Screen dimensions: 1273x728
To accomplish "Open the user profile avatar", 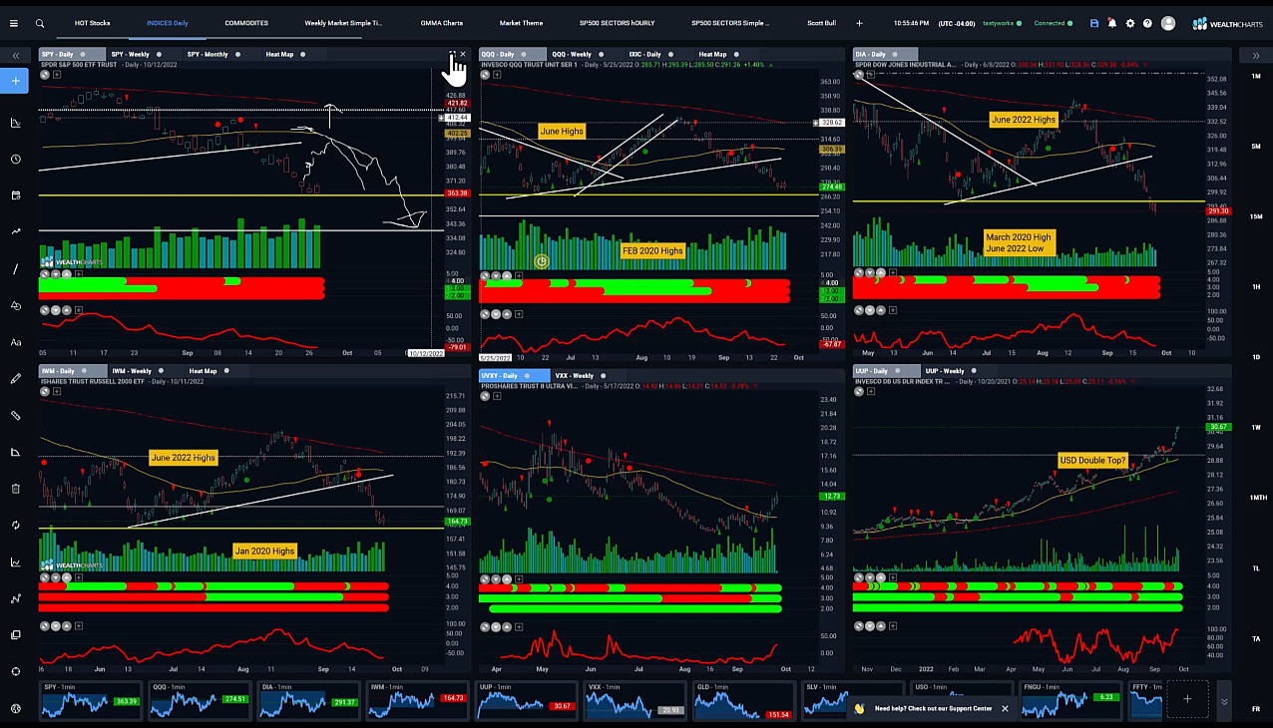I will coord(1168,23).
